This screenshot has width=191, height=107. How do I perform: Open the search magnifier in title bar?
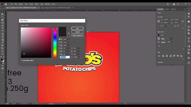[x=168, y=4]
